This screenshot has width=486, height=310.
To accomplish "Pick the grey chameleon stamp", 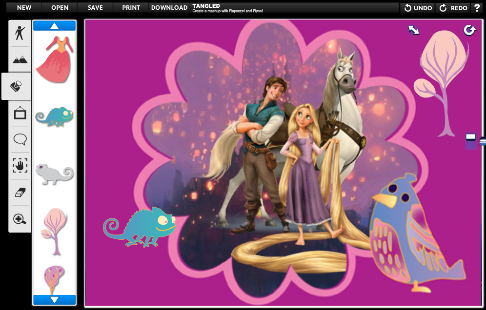I will pos(55,174).
